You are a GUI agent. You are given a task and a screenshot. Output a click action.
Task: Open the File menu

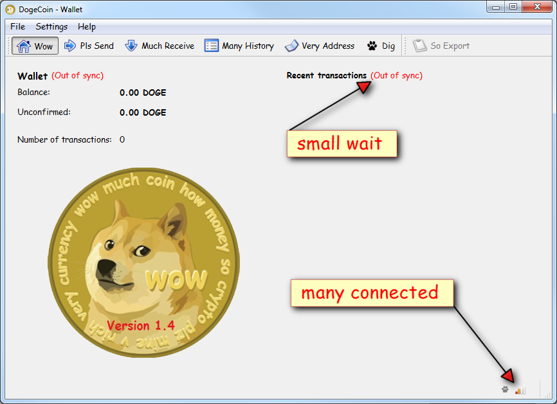pos(17,26)
